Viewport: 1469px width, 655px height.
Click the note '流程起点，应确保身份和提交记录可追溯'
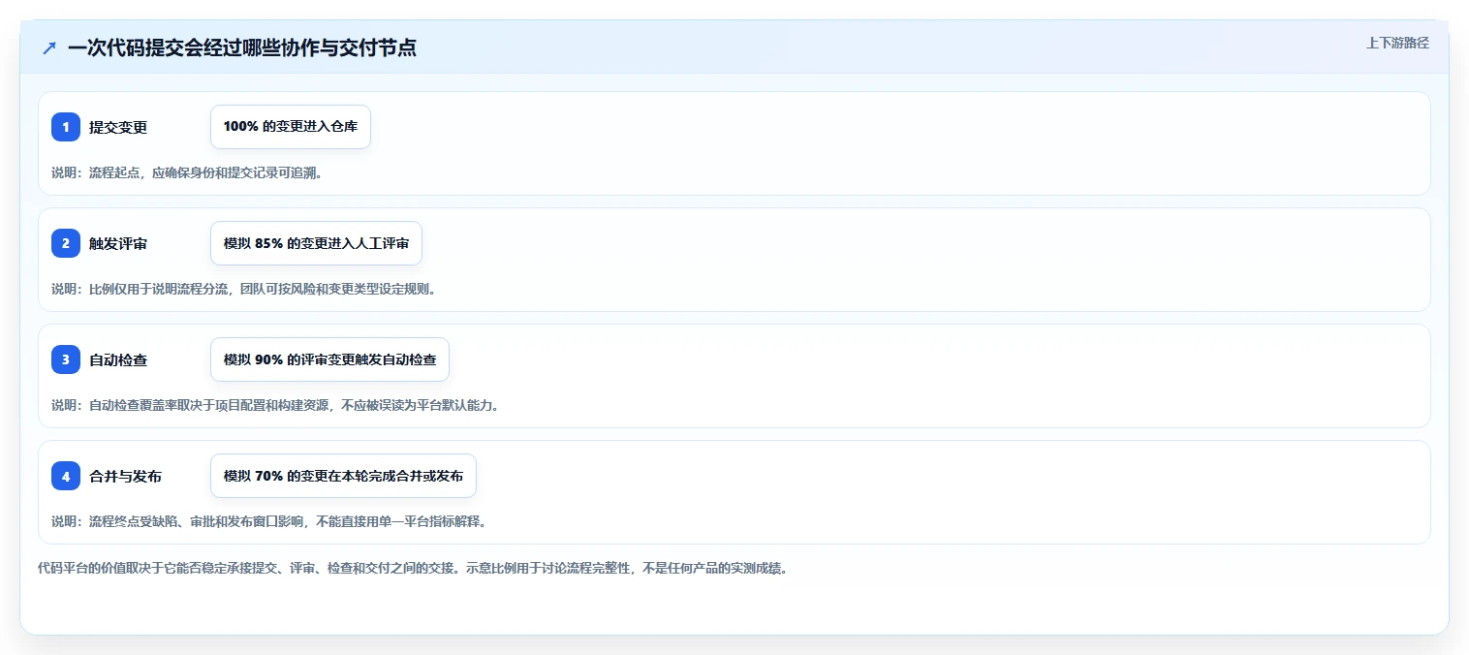(187, 172)
